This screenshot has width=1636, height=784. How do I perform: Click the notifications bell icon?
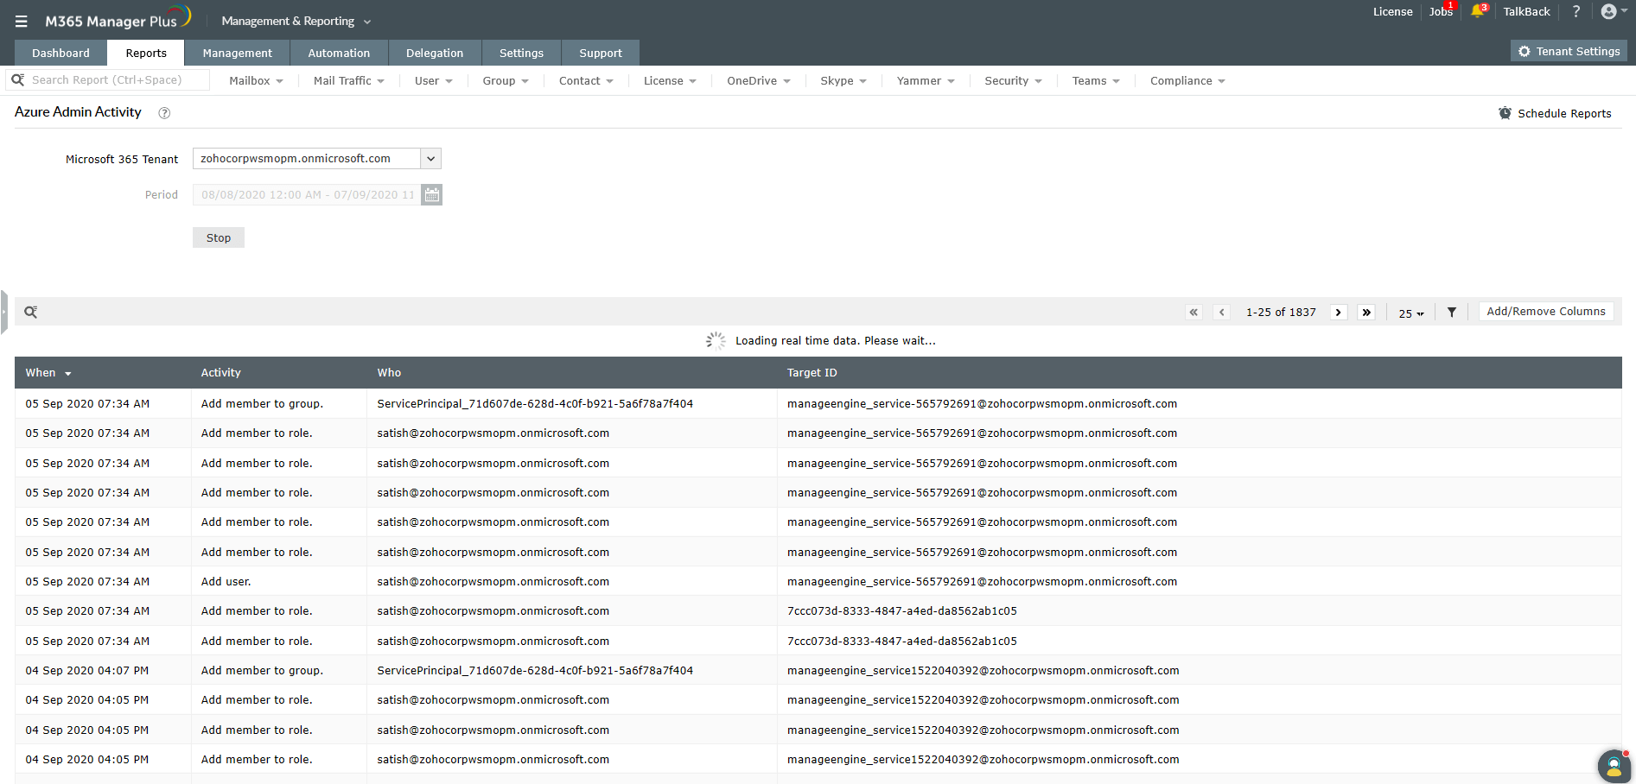(1478, 11)
